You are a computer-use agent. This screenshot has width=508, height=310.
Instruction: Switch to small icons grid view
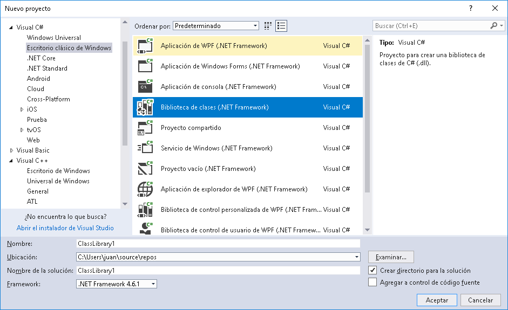click(268, 26)
